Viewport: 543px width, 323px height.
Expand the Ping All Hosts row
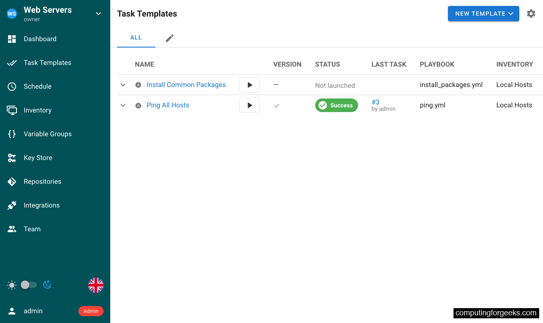(123, 105)
